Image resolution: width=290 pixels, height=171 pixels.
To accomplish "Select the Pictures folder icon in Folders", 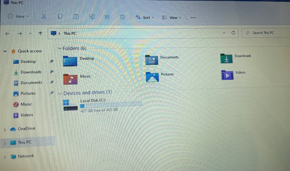I will point(152,77).
